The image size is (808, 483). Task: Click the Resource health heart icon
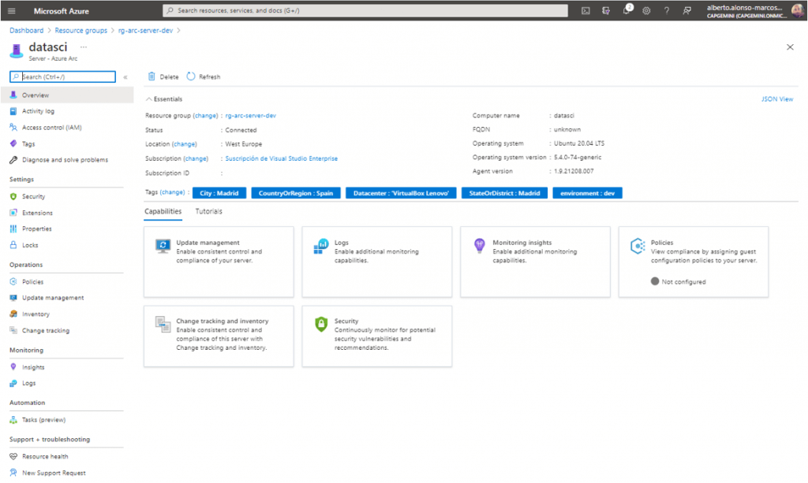coord(13,456)
